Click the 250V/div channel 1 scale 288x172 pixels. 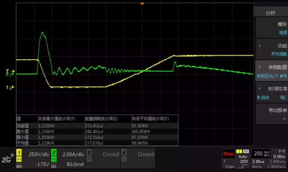[x=39, y=154]
